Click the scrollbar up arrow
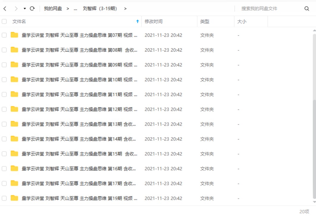 coord(314,31)
